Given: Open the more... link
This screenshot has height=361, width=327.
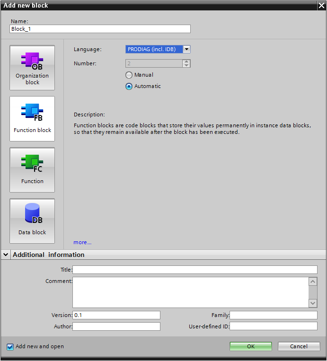Looking at the screenshot, I should point(82,242).
